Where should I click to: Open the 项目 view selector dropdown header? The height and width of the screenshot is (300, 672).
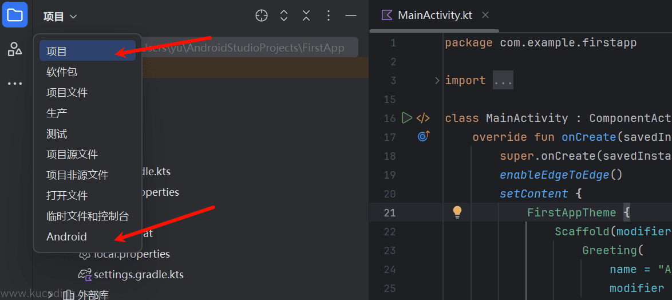(61, 17)
